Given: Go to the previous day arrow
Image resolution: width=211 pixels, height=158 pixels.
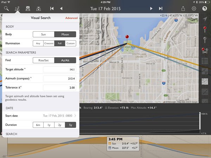Looking at the screenshot, I should pos(61,8).
